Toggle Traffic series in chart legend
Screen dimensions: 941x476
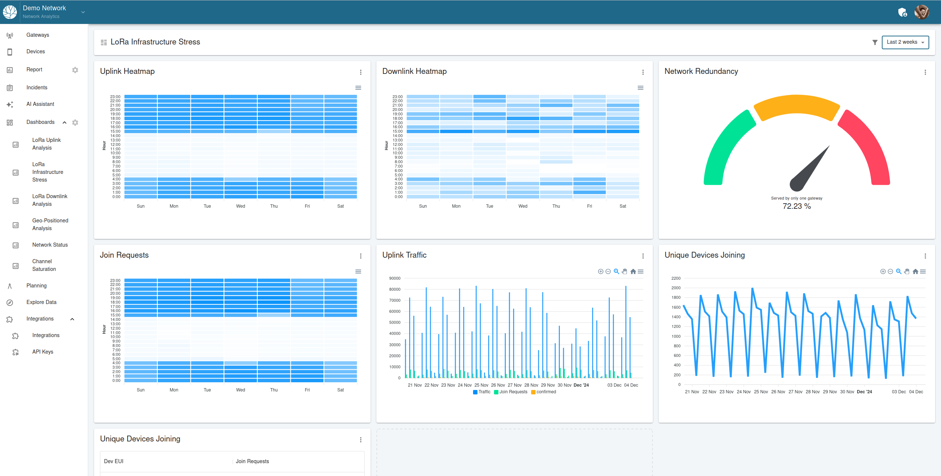pos(482,392)
